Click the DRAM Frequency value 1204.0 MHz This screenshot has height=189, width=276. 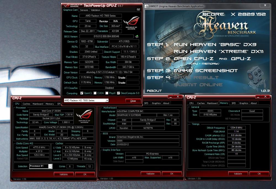point(237,127)
